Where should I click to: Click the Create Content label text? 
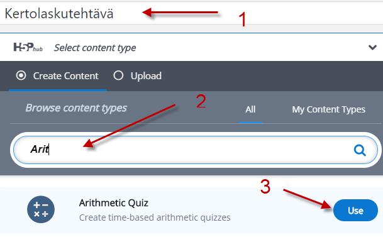[x=65, y=75]
